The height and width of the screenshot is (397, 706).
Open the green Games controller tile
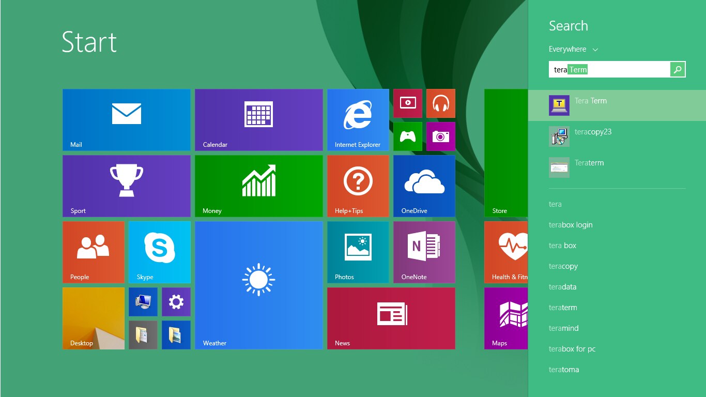tap(408, 136)
